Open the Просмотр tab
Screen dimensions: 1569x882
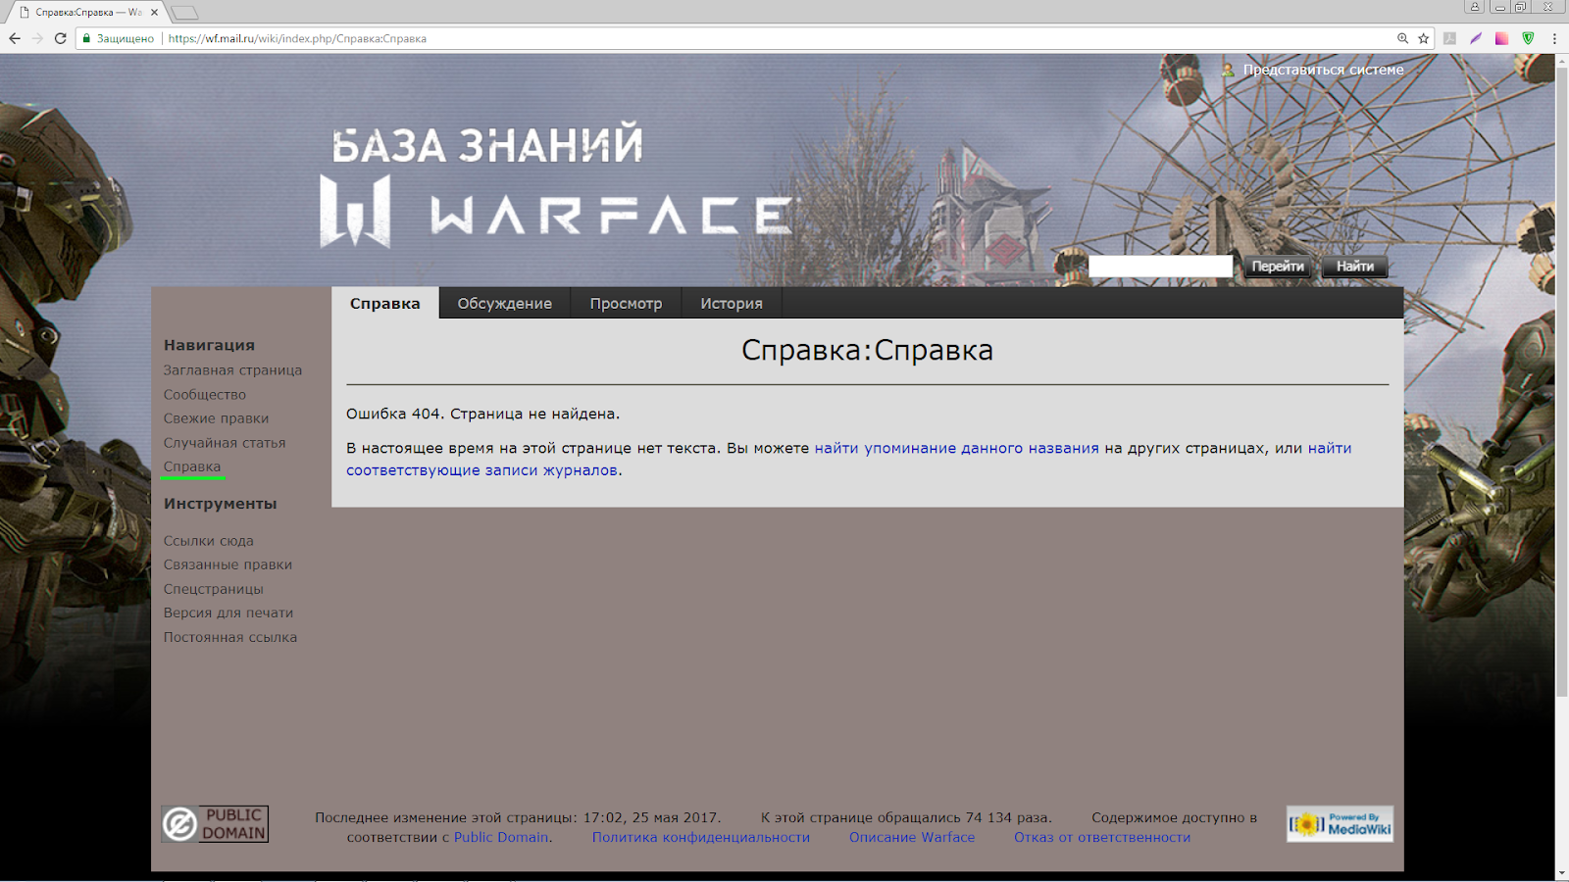click(626, 304)
